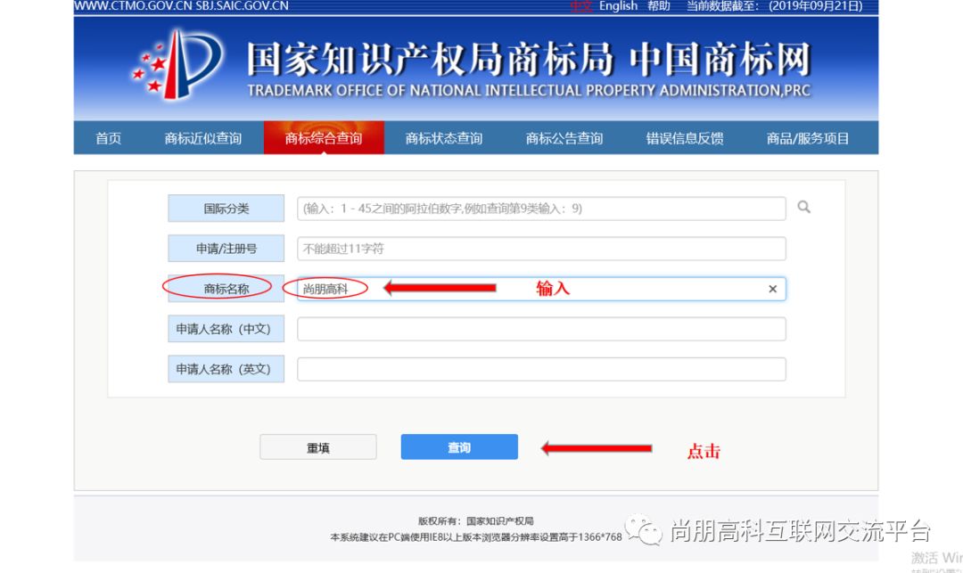Click the 申请人名称（英文）label
The width and height of the screenshot is (963, 573).
point(226,369)
